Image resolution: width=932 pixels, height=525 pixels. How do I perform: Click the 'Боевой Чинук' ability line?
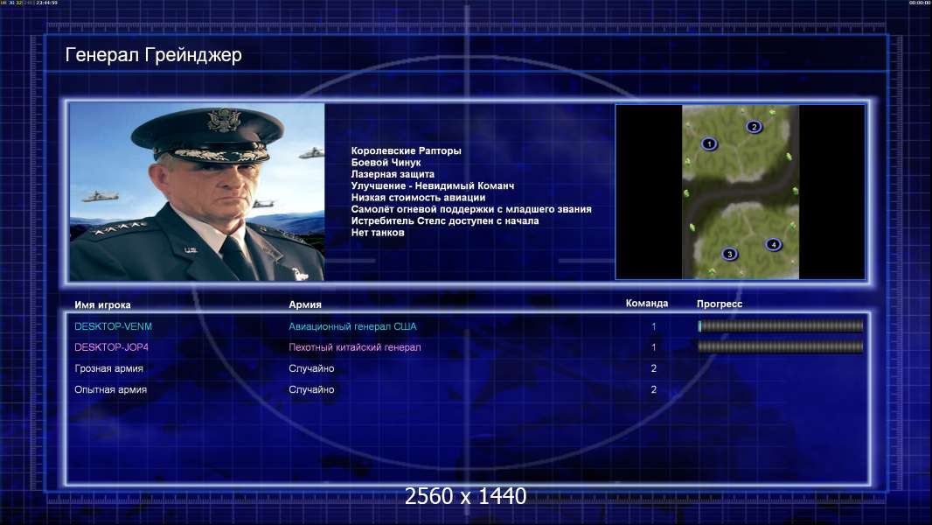386,163
